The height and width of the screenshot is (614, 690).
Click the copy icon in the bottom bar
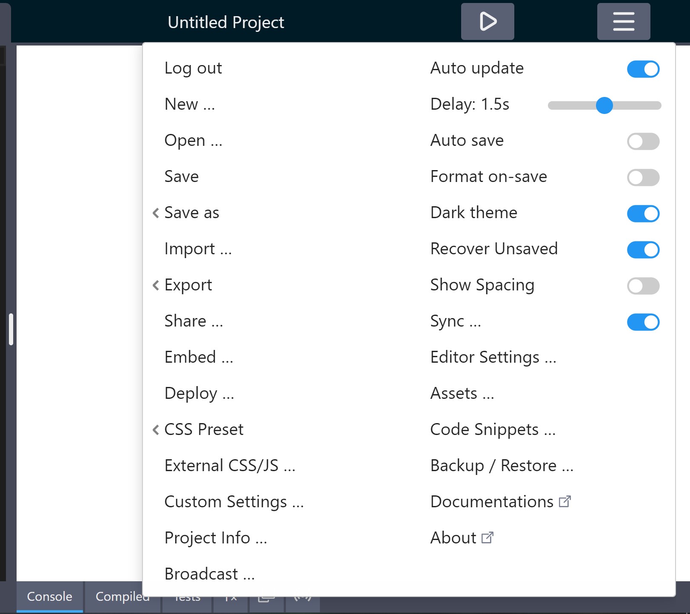[265, 598]
